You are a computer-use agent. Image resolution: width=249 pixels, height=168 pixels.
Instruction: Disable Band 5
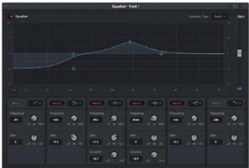coord(177,103)
